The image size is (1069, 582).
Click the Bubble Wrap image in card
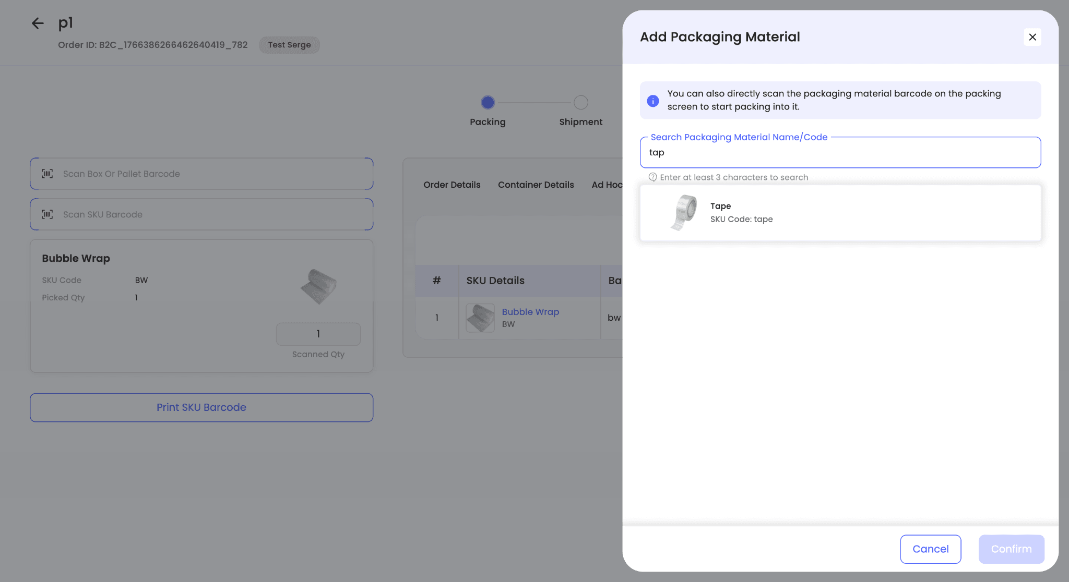click(318, 286)
